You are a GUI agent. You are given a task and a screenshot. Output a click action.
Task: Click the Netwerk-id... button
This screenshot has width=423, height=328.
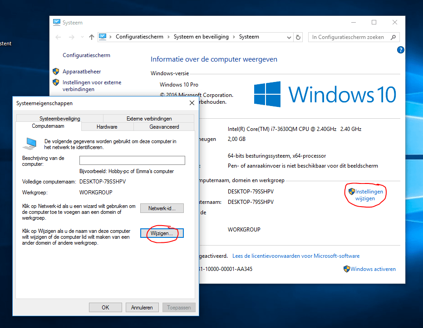click(162, 208)
